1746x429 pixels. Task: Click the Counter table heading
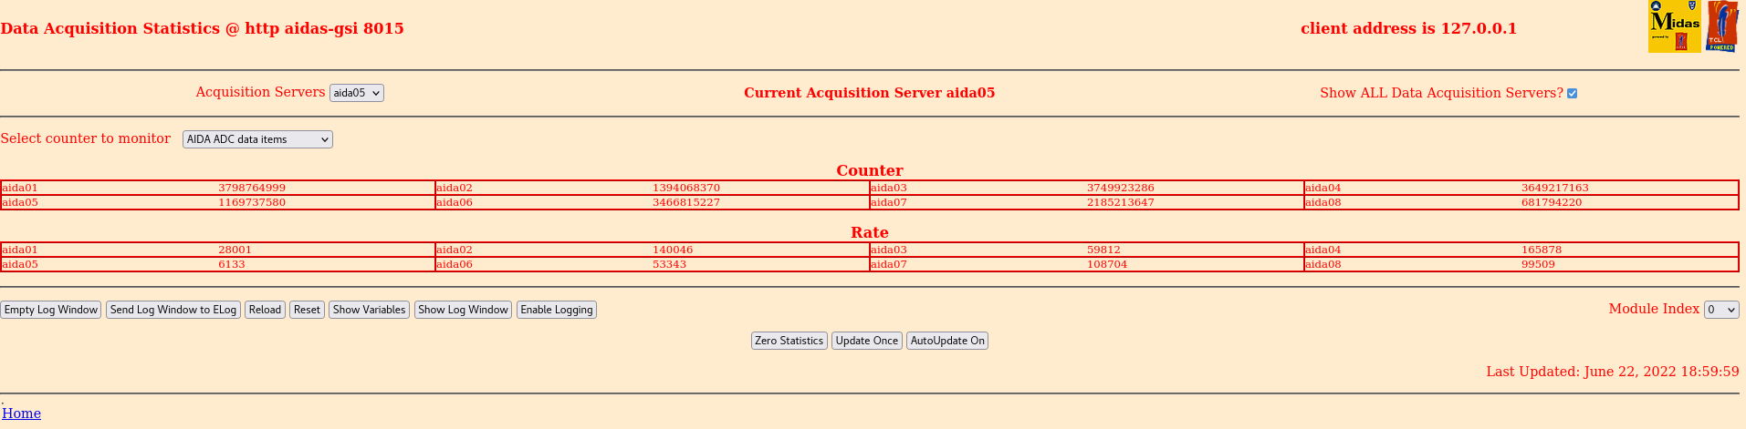click(x=870, y=170)
